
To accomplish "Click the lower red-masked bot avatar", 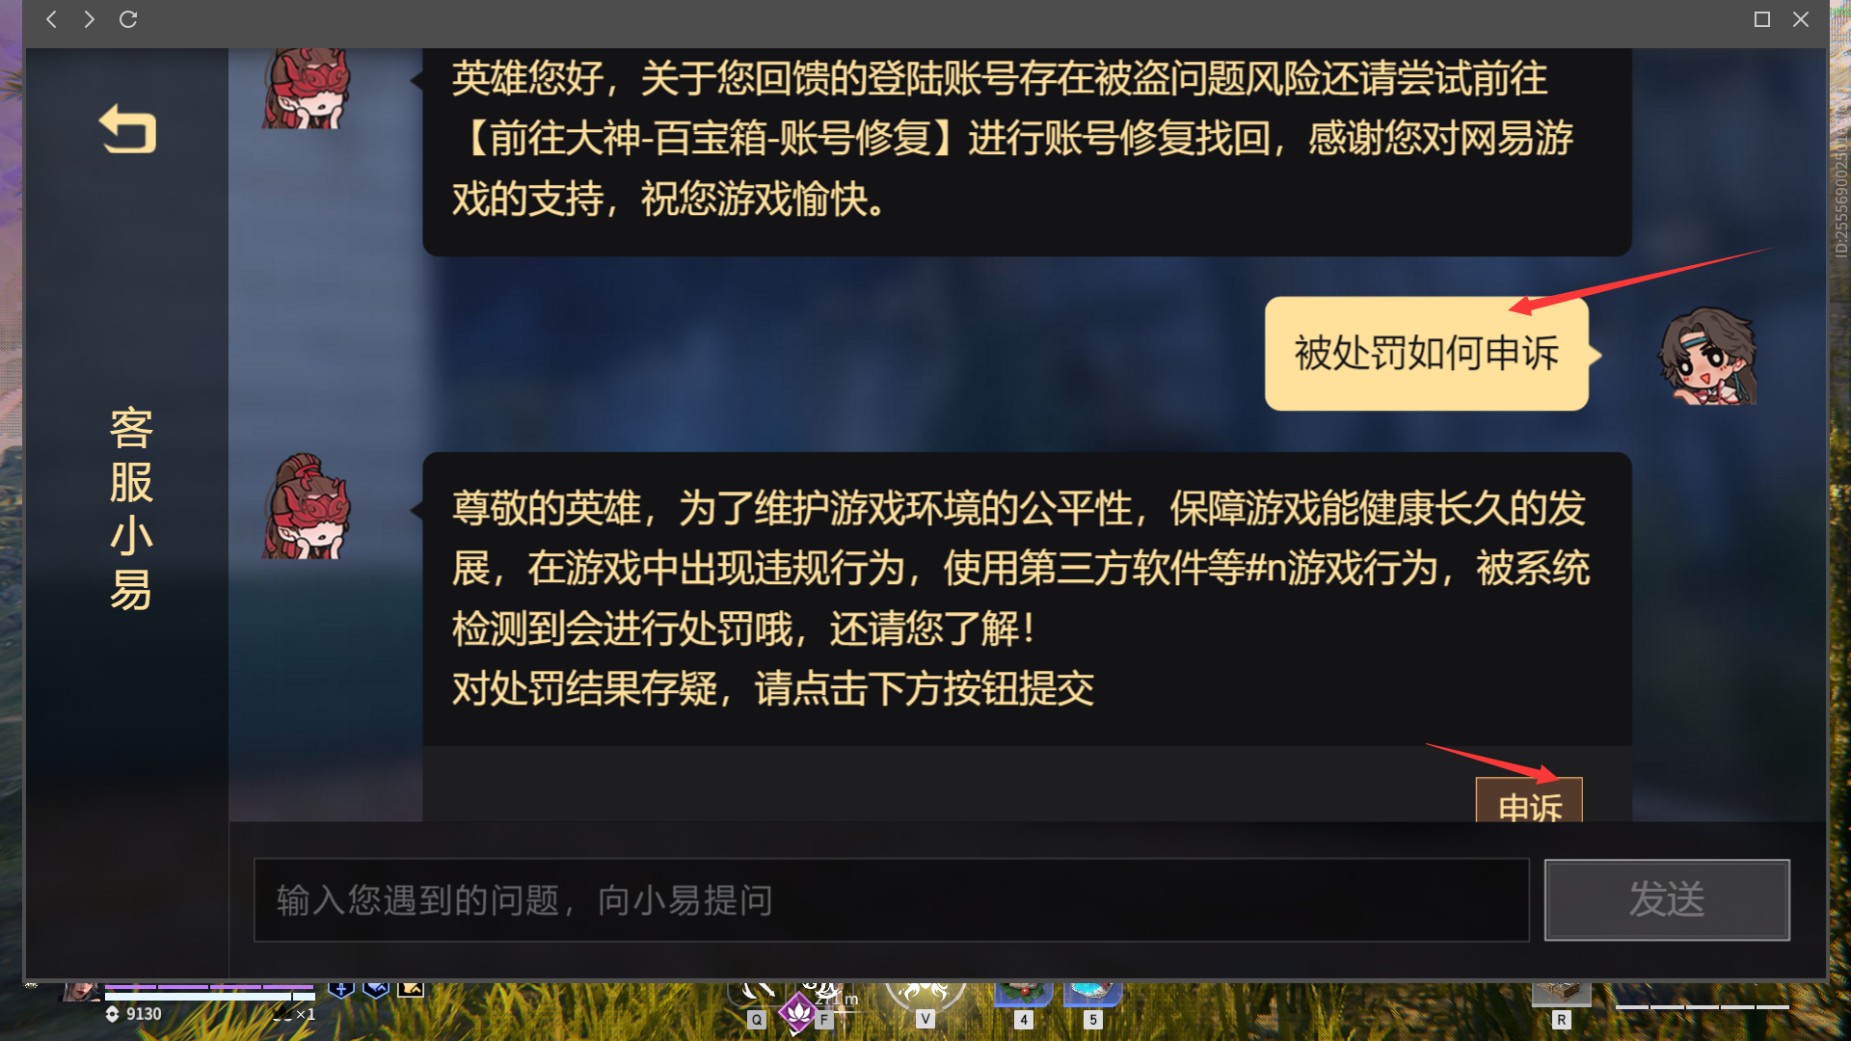I will tap(307, 506).
